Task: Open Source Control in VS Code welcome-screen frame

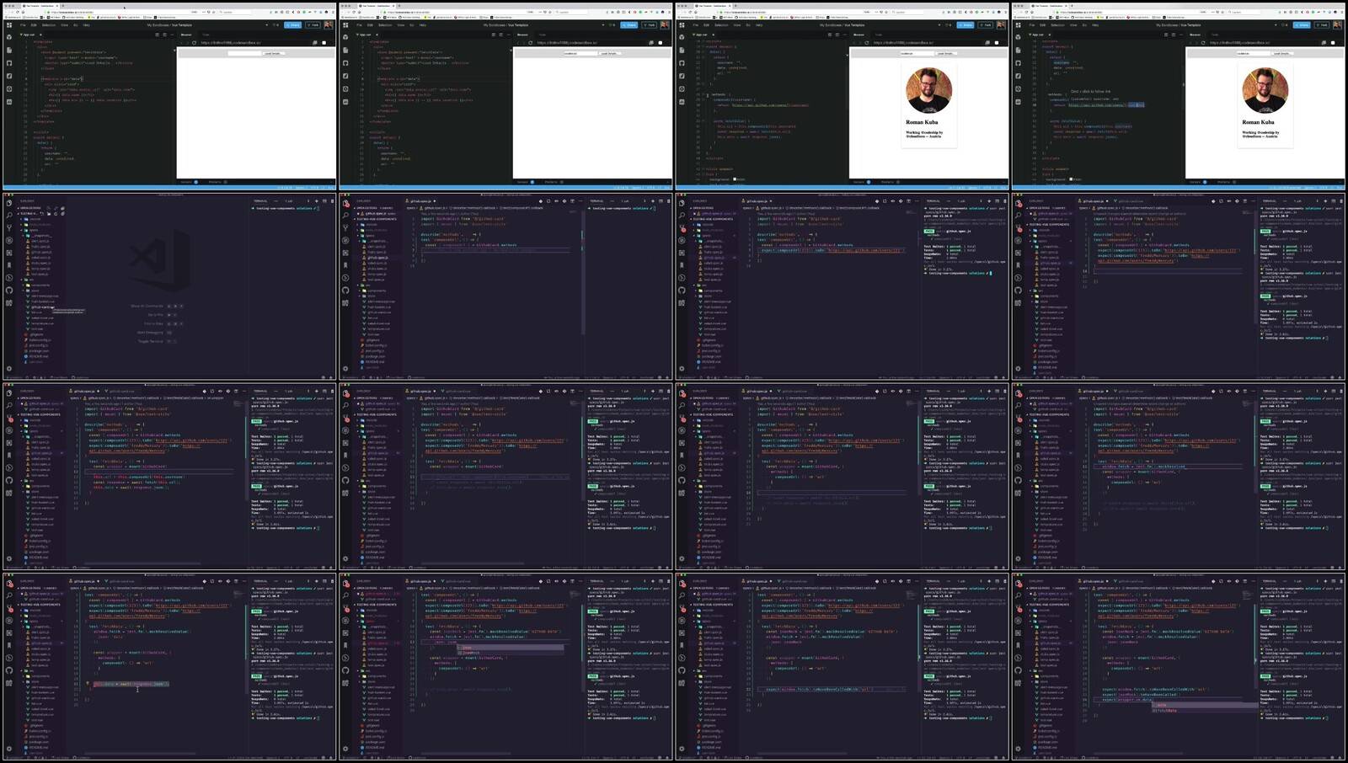Action: tap(9, 227)
